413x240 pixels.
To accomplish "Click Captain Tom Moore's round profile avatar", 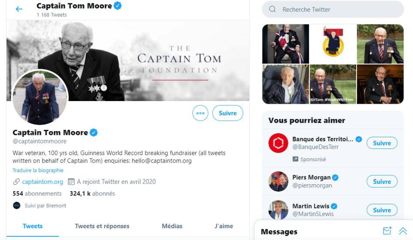I will (40, 98).
